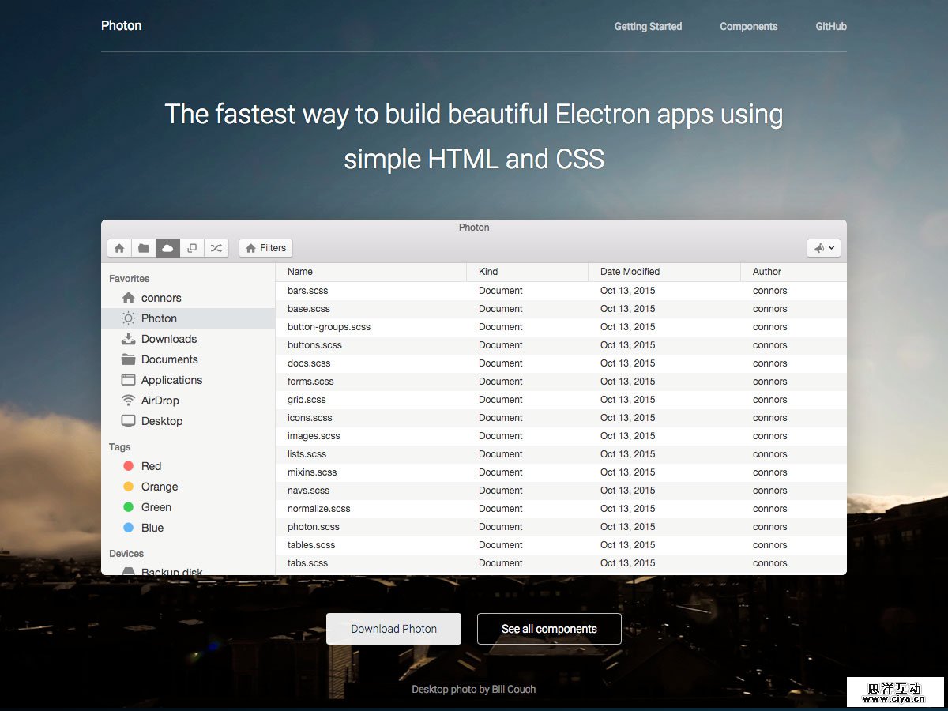Choose AirDrop from the Favorites list
The width and height of the screenshot is (948, 711).
tap(160, 401)
